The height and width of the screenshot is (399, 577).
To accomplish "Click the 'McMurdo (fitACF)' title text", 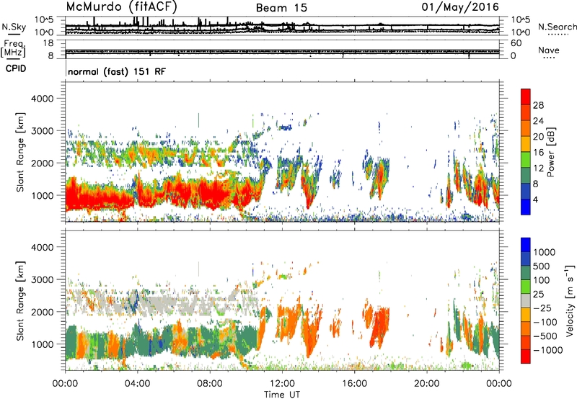I will (x=121, y=6).
